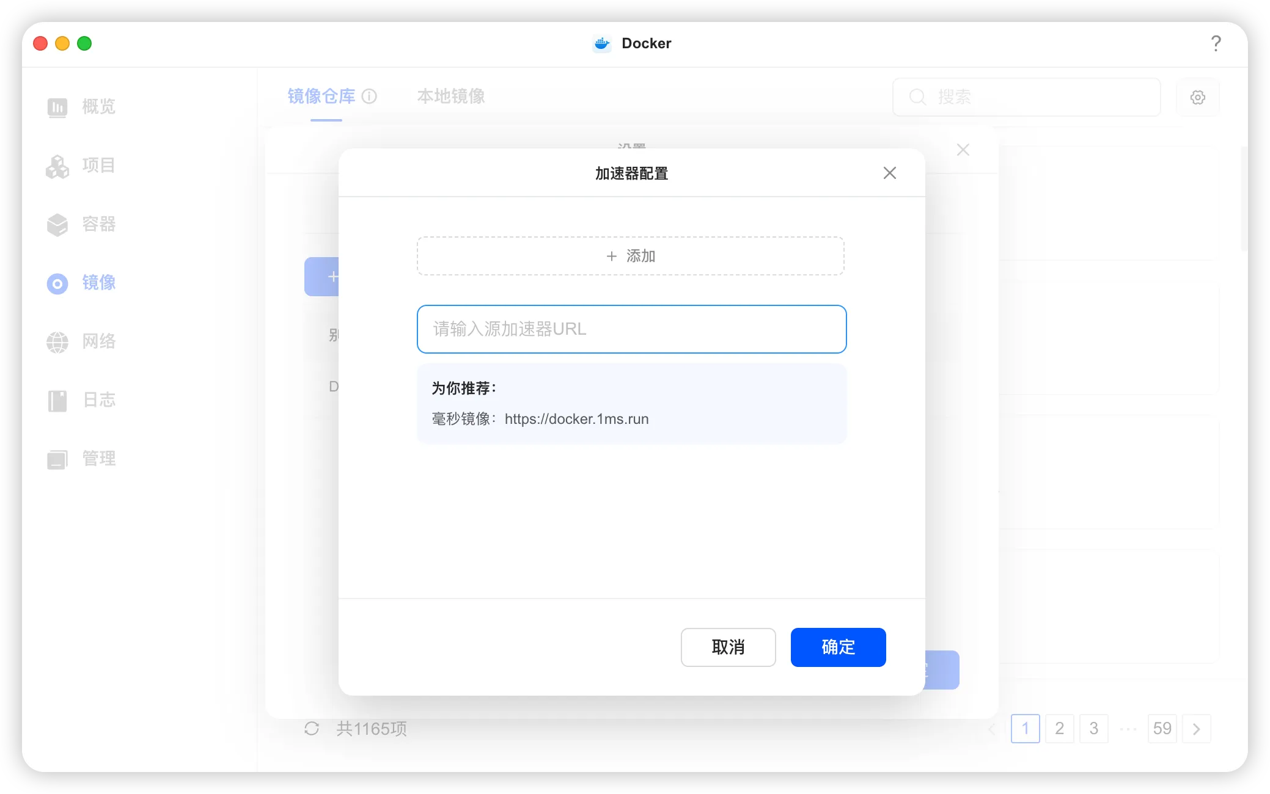Go to page 3
Image resolution: width=1270 pixels, height=794 pixels.
[x=1094, y=728]
